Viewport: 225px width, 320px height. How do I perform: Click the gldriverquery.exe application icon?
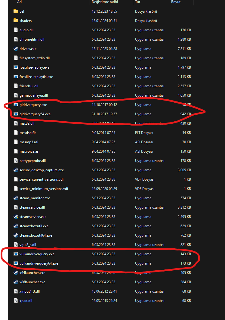pos(16,105)
